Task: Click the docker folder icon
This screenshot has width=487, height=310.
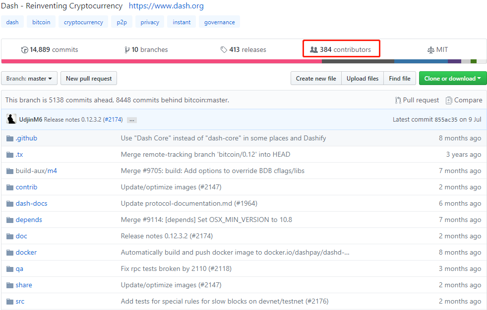Action: 10,252
